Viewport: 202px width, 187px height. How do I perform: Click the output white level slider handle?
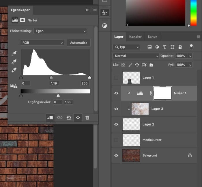tap(58, 95)
